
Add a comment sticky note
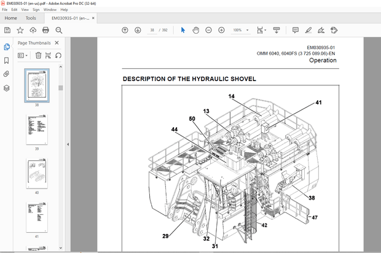[x=296, y=30]
